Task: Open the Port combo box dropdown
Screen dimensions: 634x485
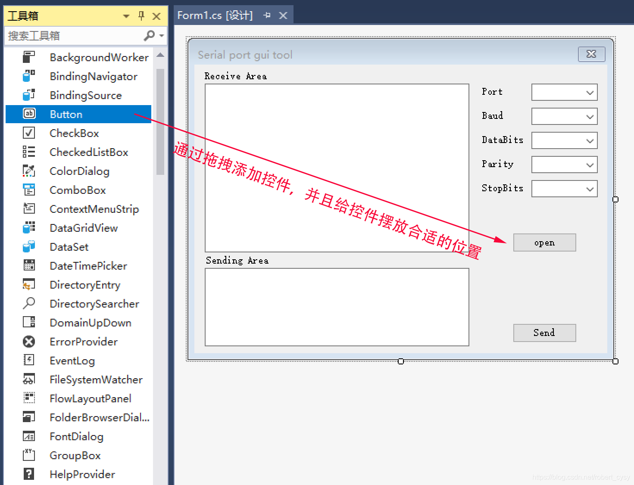Action: (x=590, y=92)
